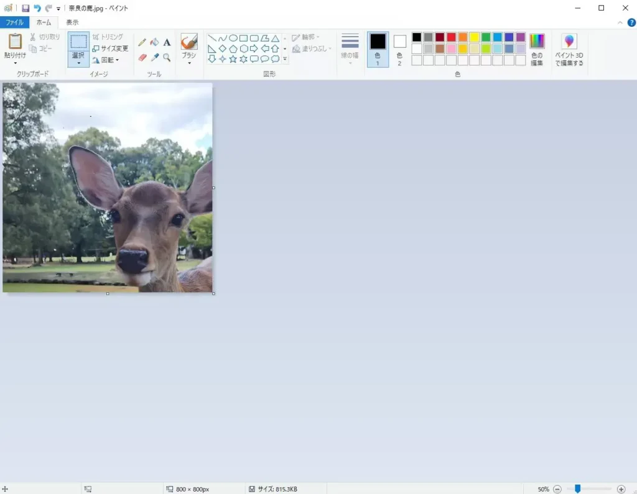Click the Save icon in title bar

tap(26, 9)
